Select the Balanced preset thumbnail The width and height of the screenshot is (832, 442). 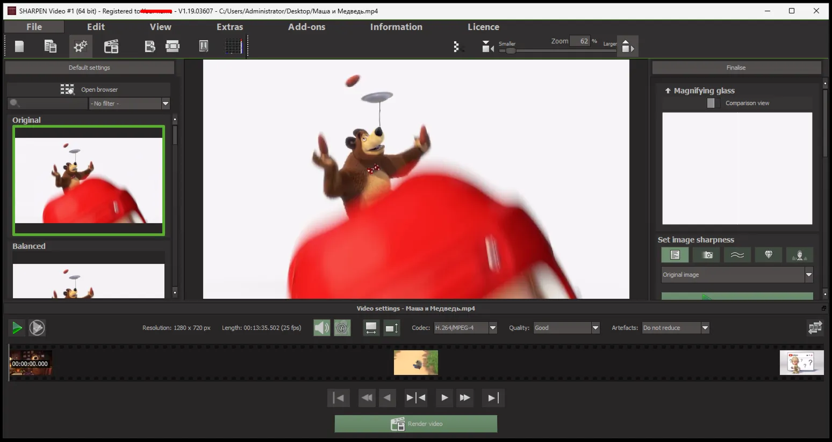[x=89, y=276]
